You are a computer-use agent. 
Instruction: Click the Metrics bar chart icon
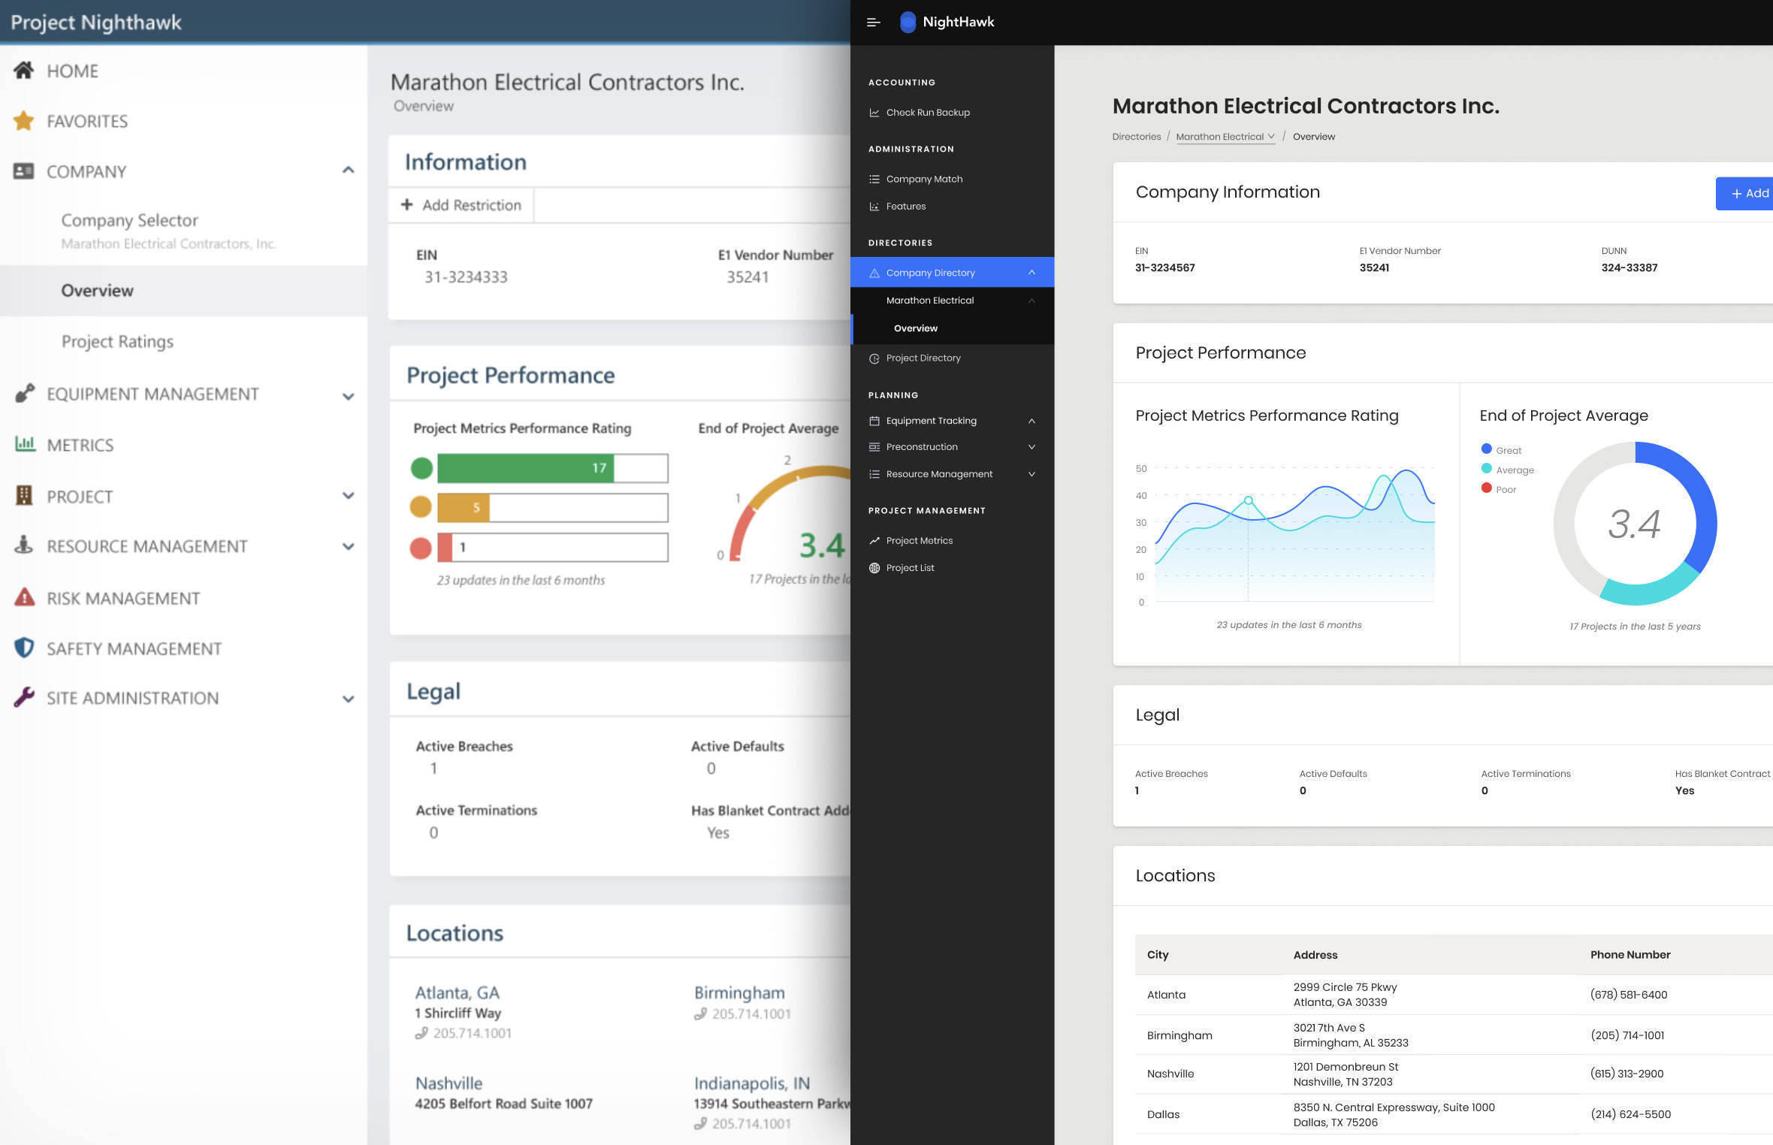coord(25,444)
